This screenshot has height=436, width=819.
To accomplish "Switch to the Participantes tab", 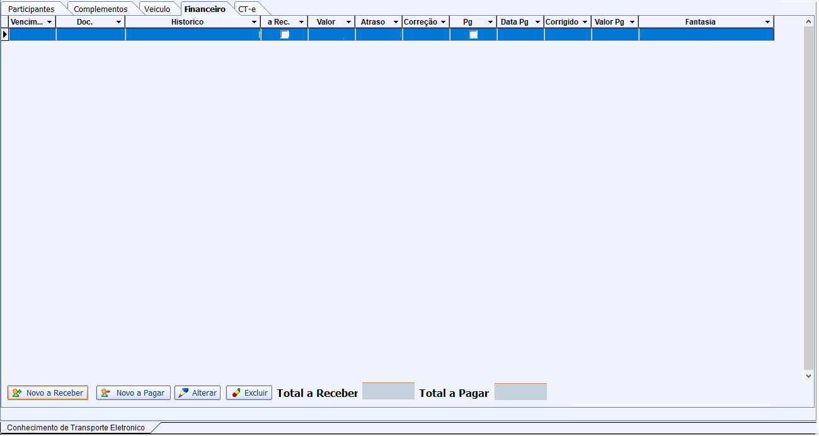I will tap(31, 9).
